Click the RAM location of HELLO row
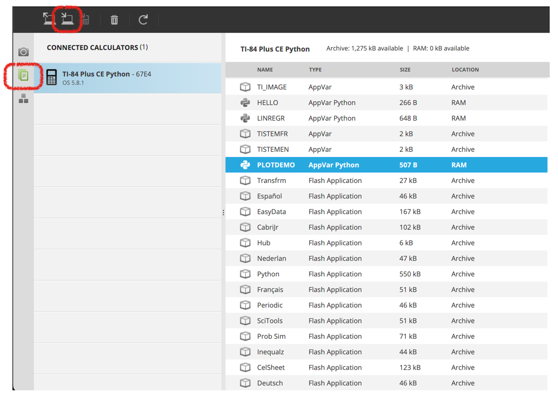 [x=459, y=102]
